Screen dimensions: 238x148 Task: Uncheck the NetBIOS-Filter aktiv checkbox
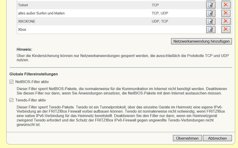click(11, 82)
